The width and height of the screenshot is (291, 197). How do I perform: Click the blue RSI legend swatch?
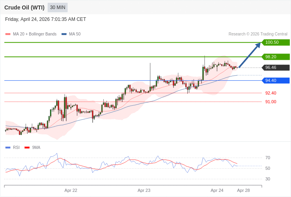point(8,148)
